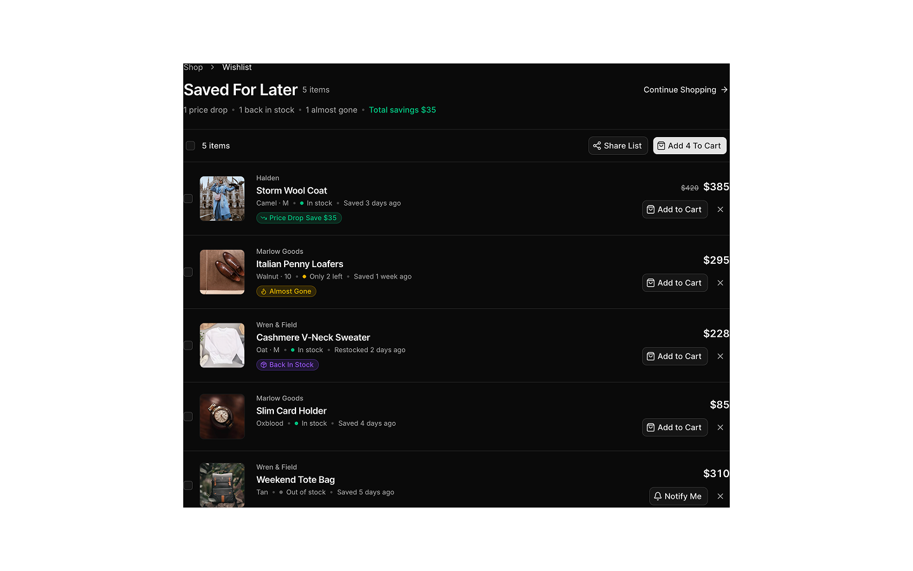Click the bell icon on Notify Me

coord(658,496)
